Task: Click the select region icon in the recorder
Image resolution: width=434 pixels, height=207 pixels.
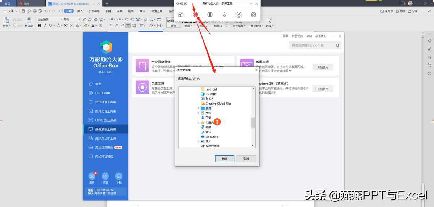Action: (181, 14)
